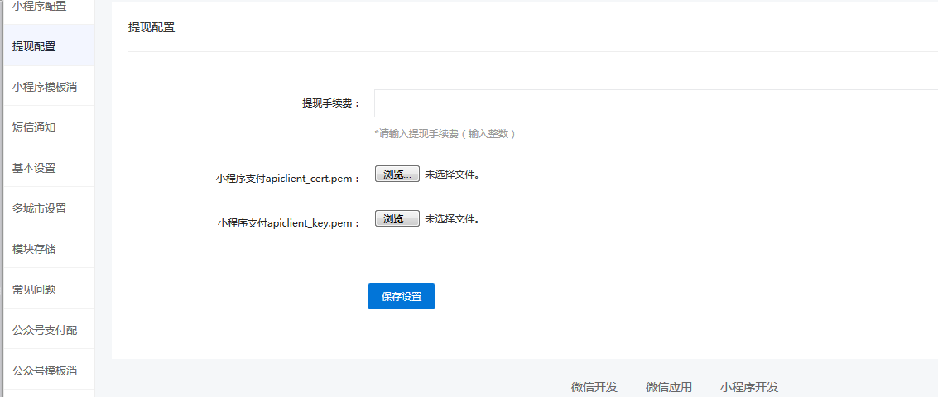Browse file for apiclient_key.pem
The width and height of the screenshot is (938, 397).
(x=397, y=218)
